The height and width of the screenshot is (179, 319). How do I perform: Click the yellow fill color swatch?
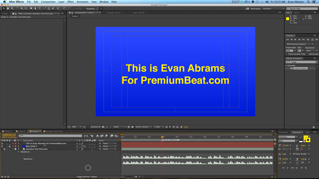(305, 137)
